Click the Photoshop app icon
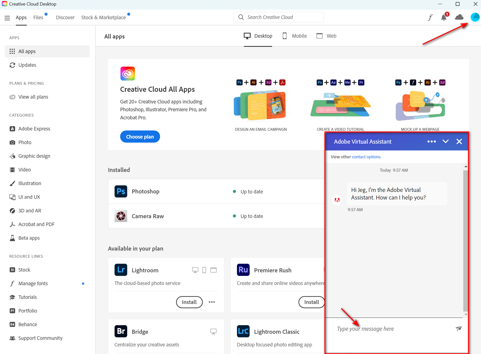This screenshot has height=354, width=481. (121, 191)
